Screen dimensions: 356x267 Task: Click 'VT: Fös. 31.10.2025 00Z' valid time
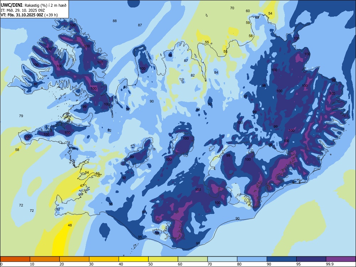tap(22, 15)
